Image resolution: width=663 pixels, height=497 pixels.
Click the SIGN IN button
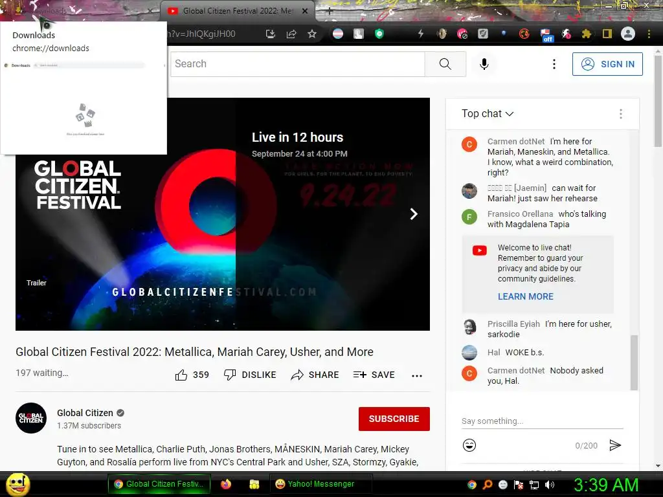click(607, 64)
